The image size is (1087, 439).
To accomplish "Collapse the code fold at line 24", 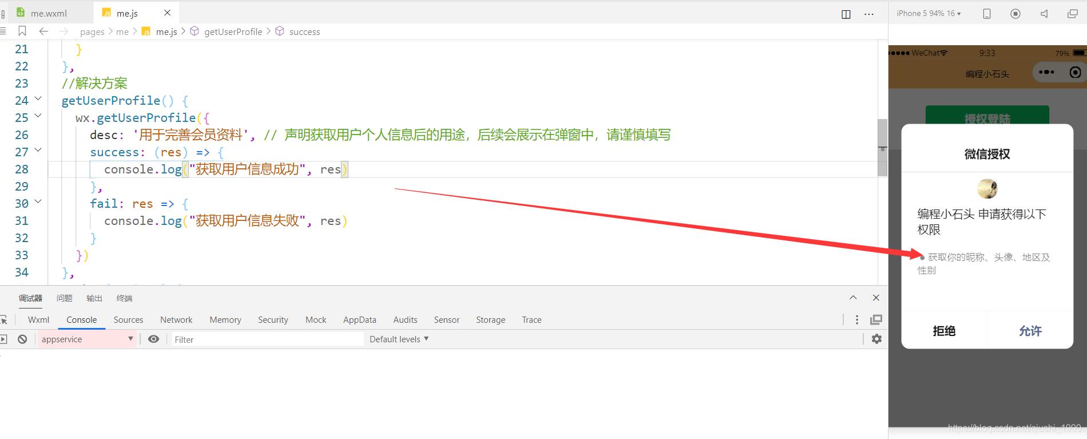I will click(x=38, y=98).
